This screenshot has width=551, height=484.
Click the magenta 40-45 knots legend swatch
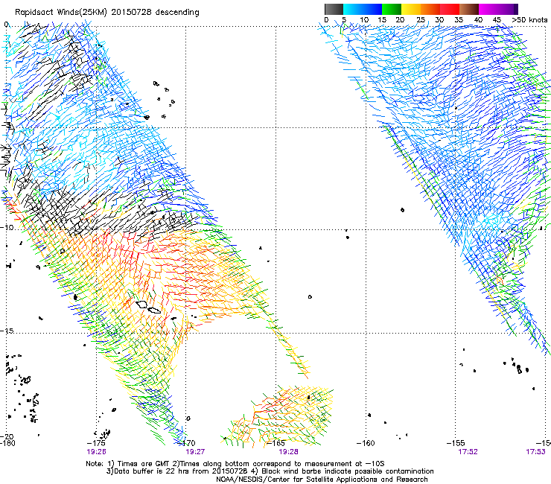[x=488, y=9]
